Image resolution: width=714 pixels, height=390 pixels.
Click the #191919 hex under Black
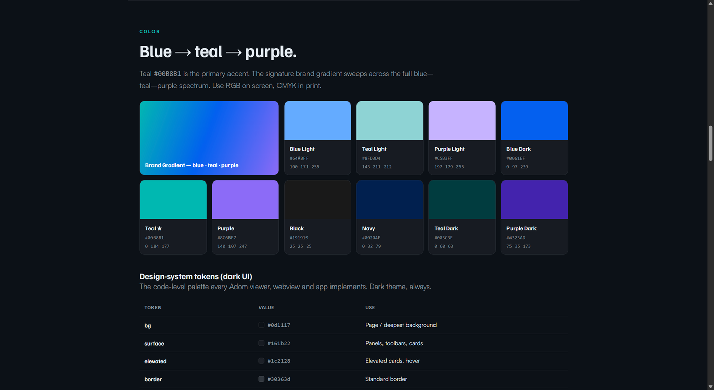coord(299,238)
